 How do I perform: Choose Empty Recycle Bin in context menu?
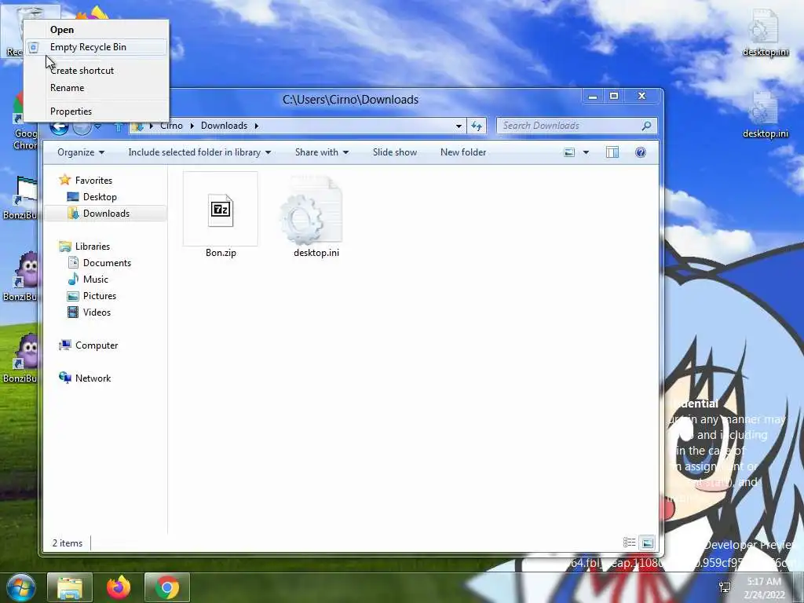point(88,46)
